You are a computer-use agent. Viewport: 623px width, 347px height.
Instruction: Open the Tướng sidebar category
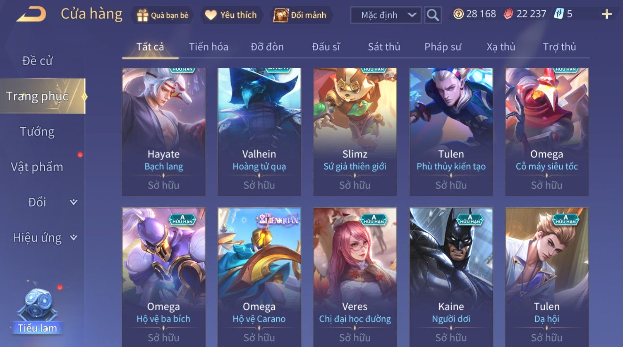(x=37, y=132)
